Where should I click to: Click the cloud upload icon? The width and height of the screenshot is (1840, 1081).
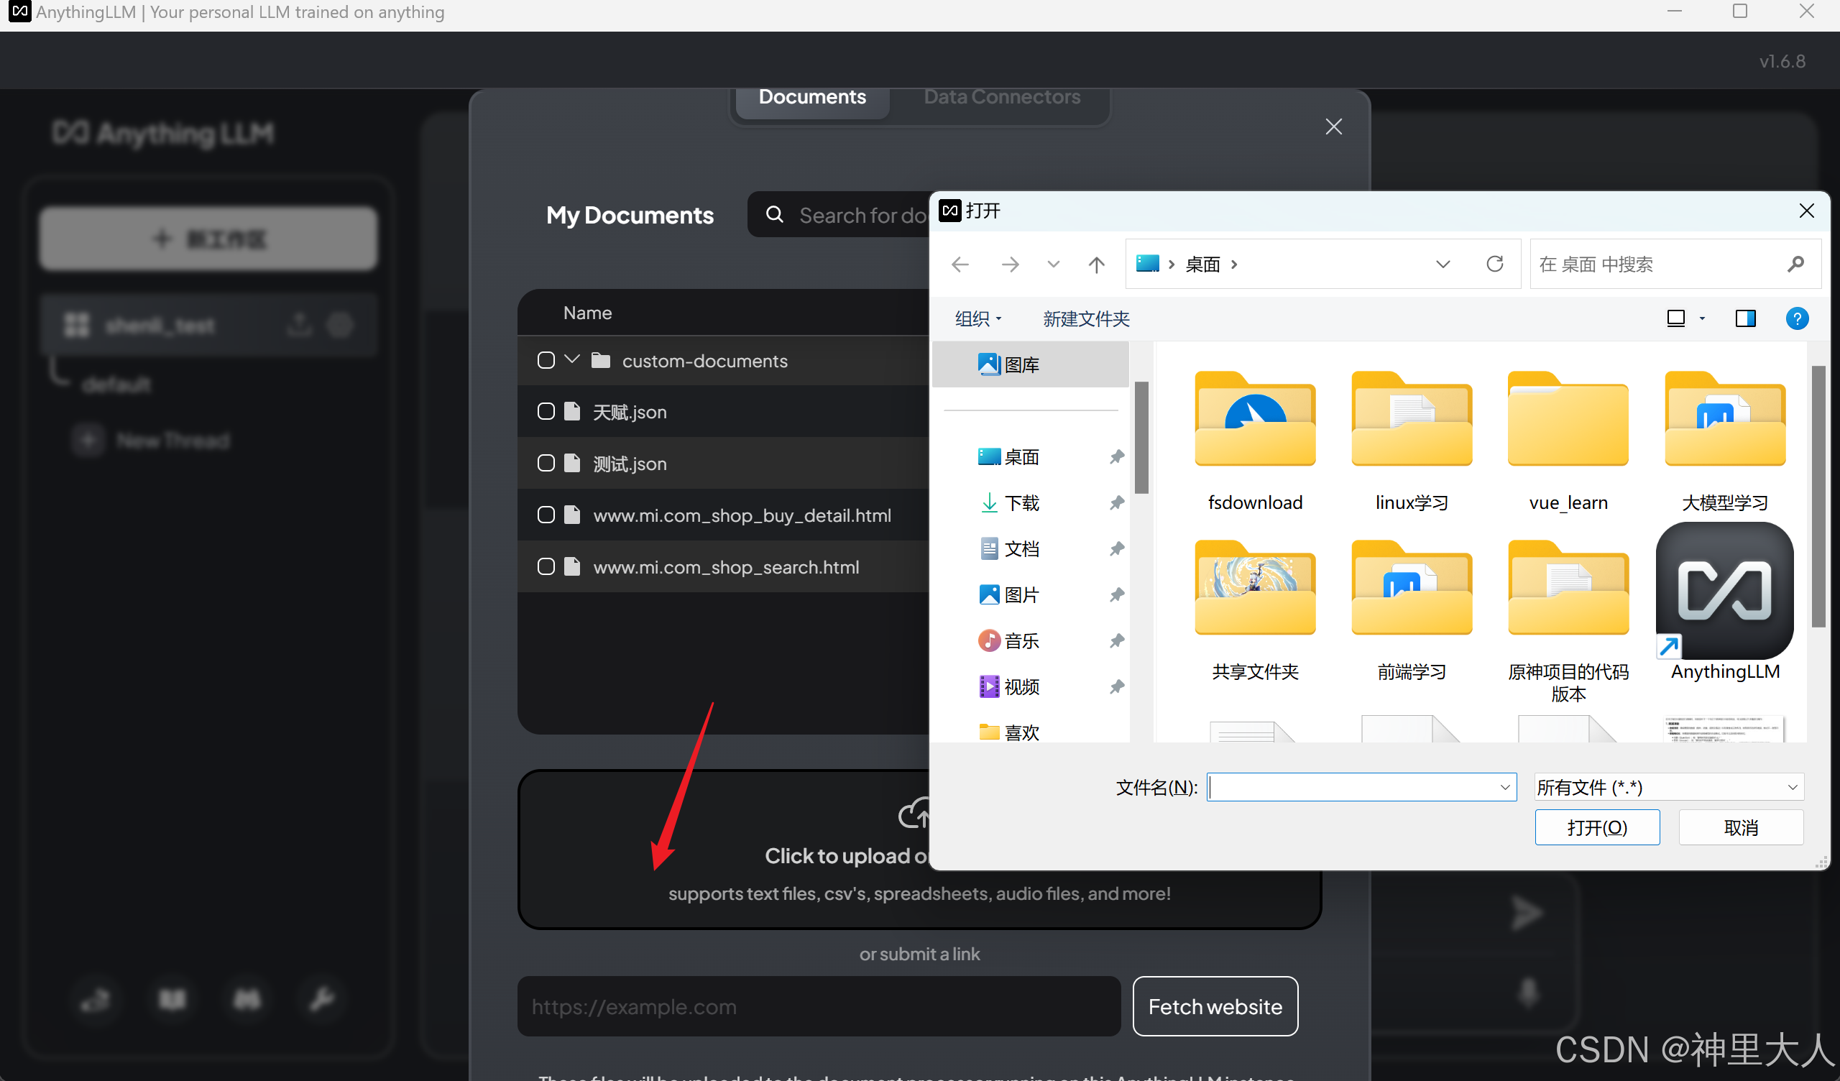click(x=914, y=814)
